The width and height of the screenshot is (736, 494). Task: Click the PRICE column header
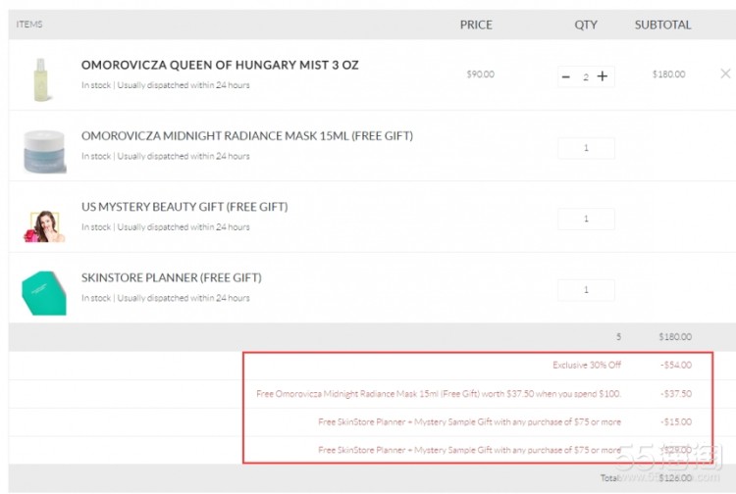coord(476,25)
